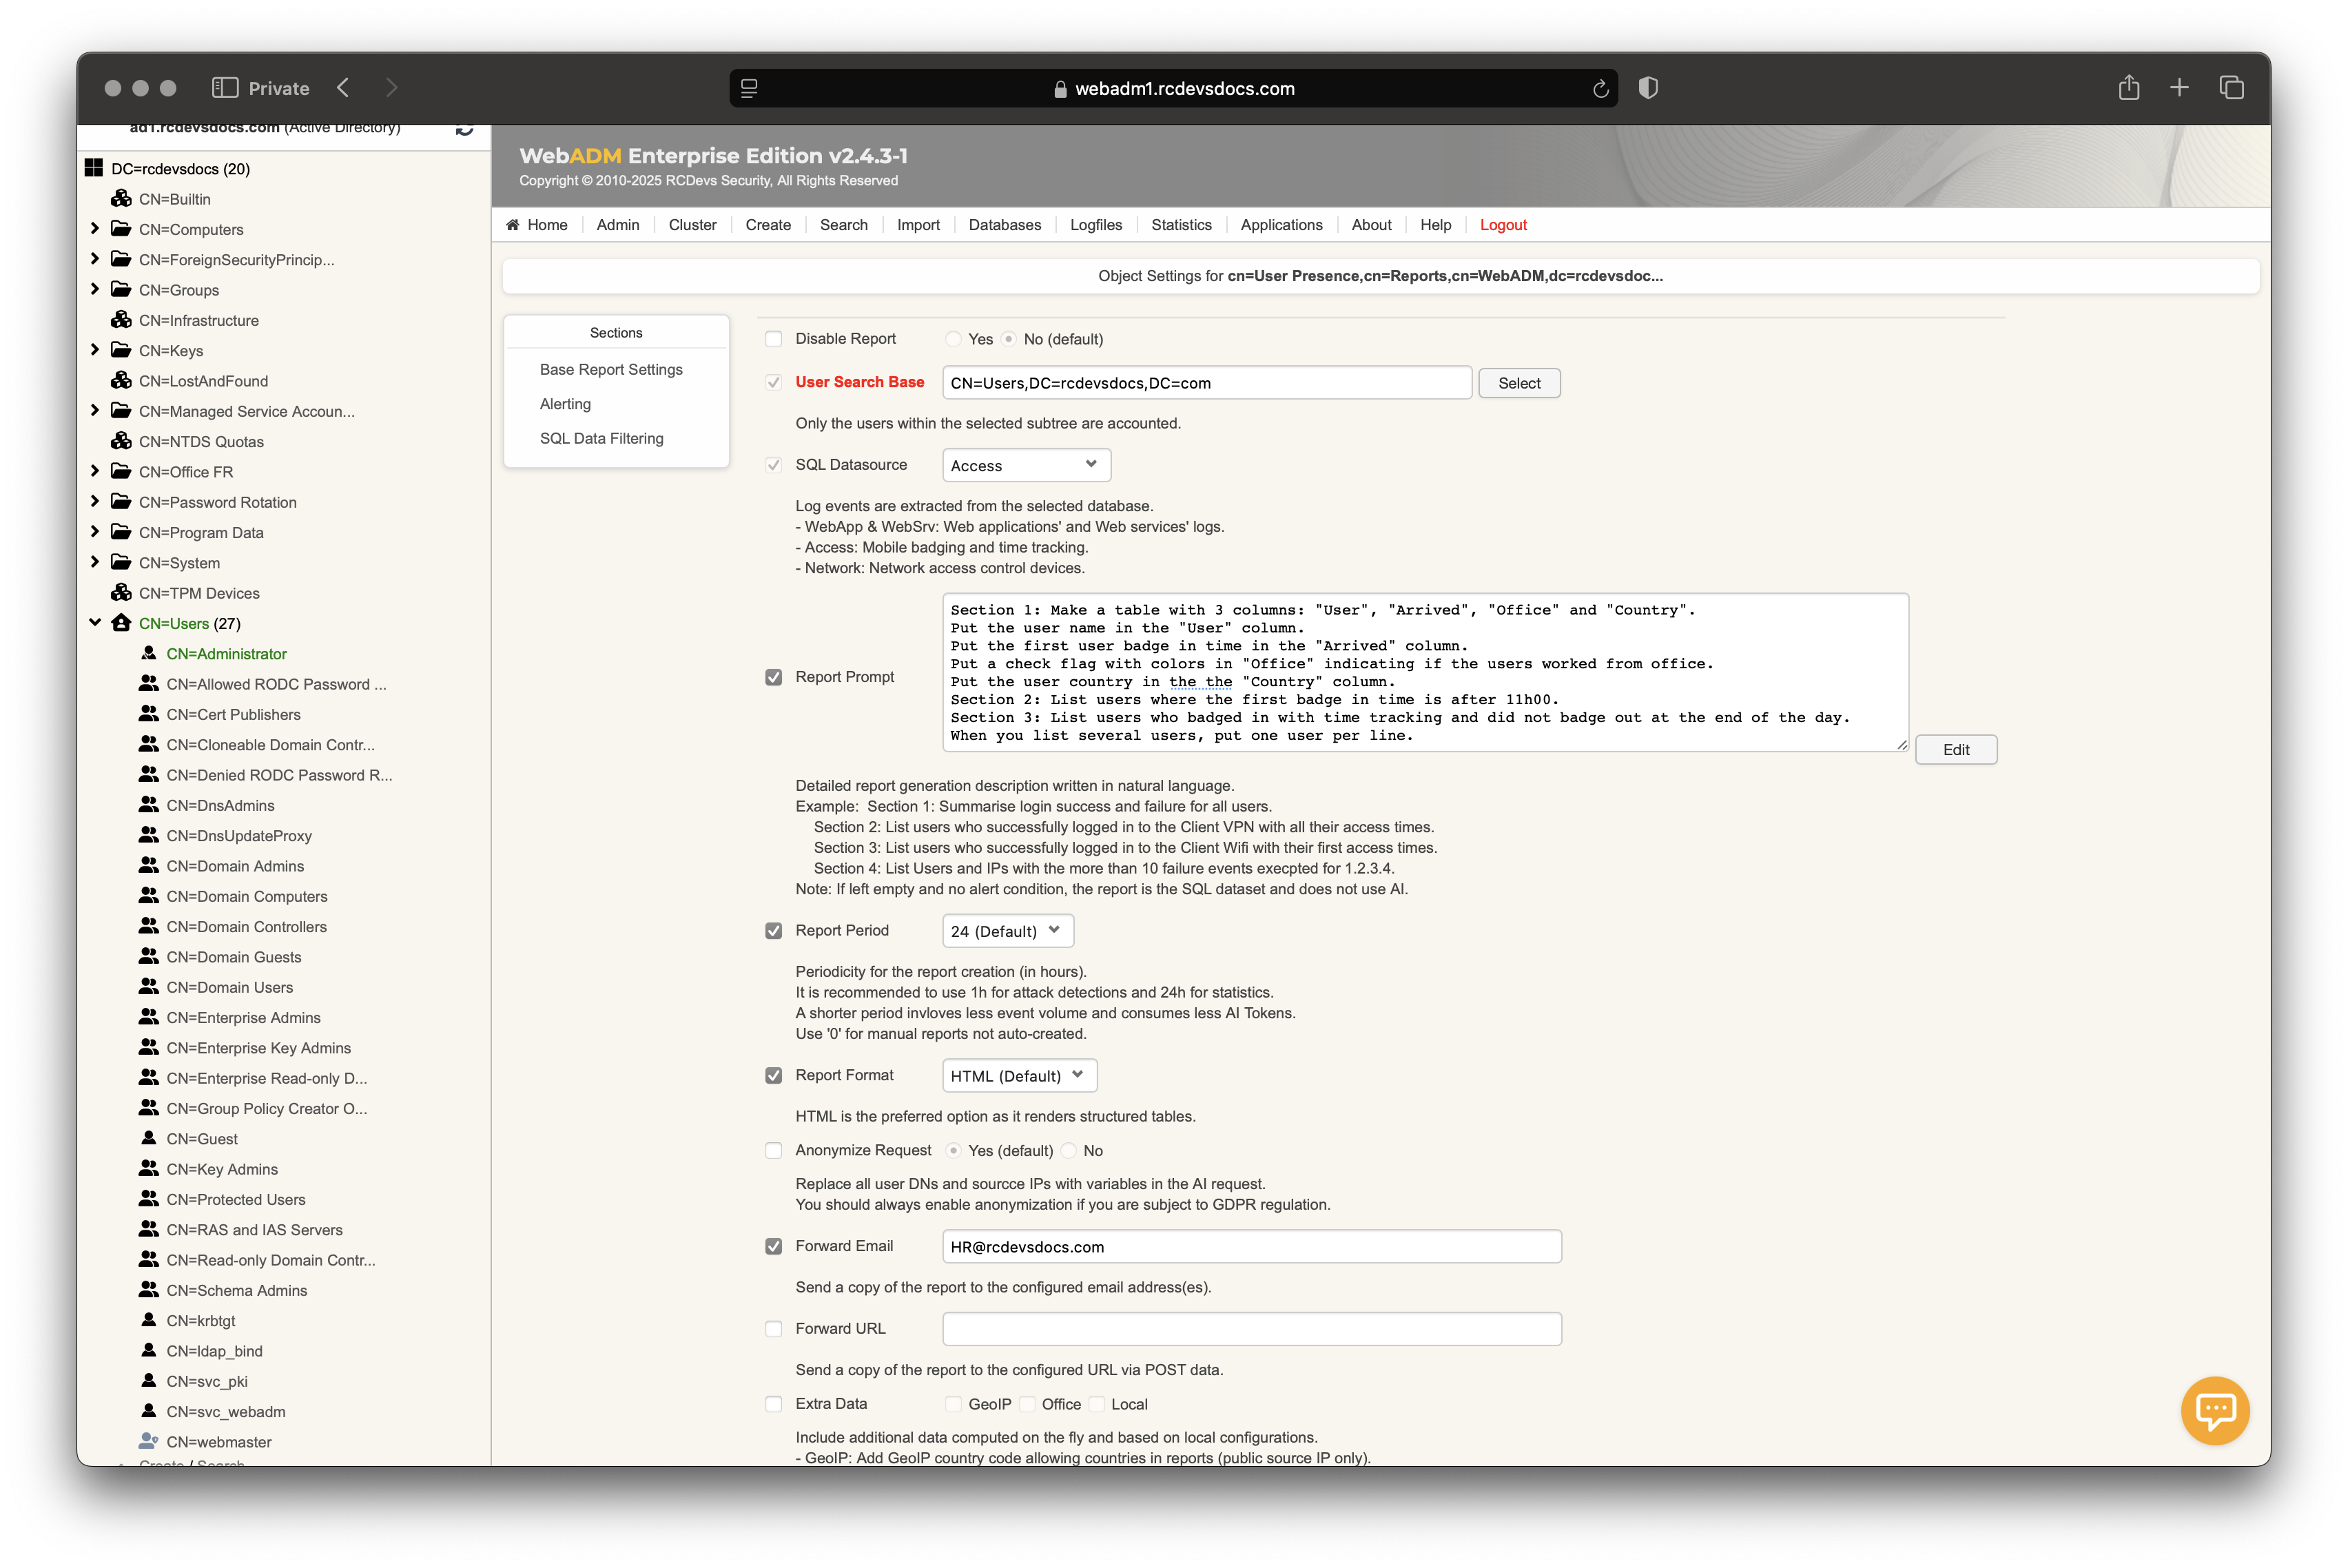Expand the CN=System tree node
Screen dimensions: 2348x1568
click(x=94, y=561)
